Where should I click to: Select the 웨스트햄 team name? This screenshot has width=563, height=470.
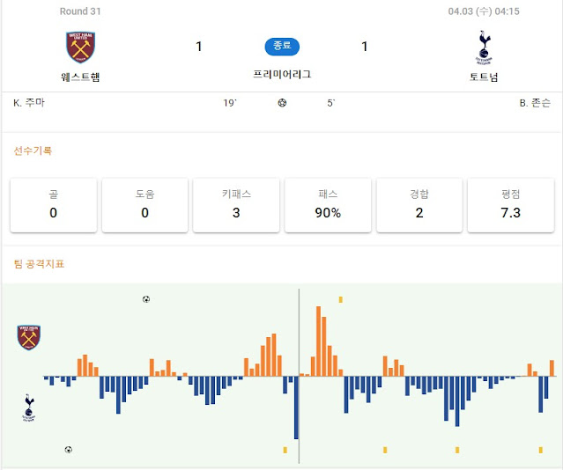point(80,77)
